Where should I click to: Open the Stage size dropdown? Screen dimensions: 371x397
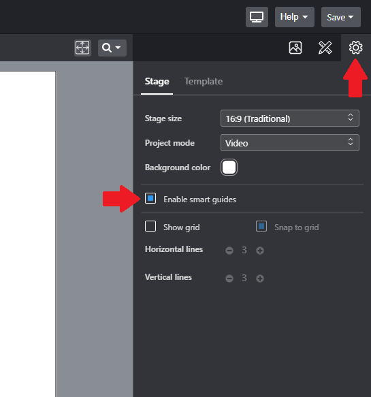point(290,118)
